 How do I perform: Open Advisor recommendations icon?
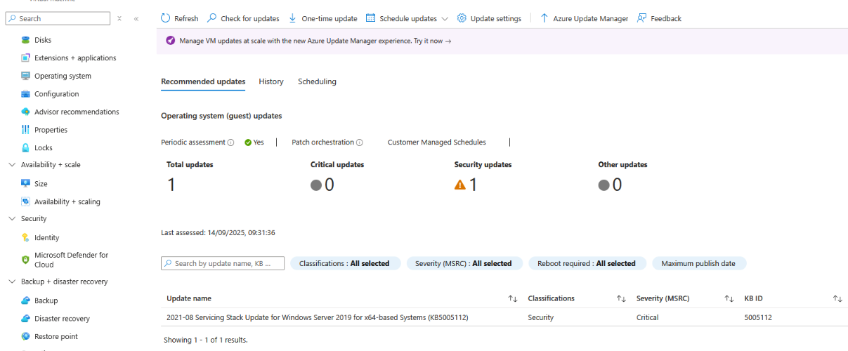25,112
